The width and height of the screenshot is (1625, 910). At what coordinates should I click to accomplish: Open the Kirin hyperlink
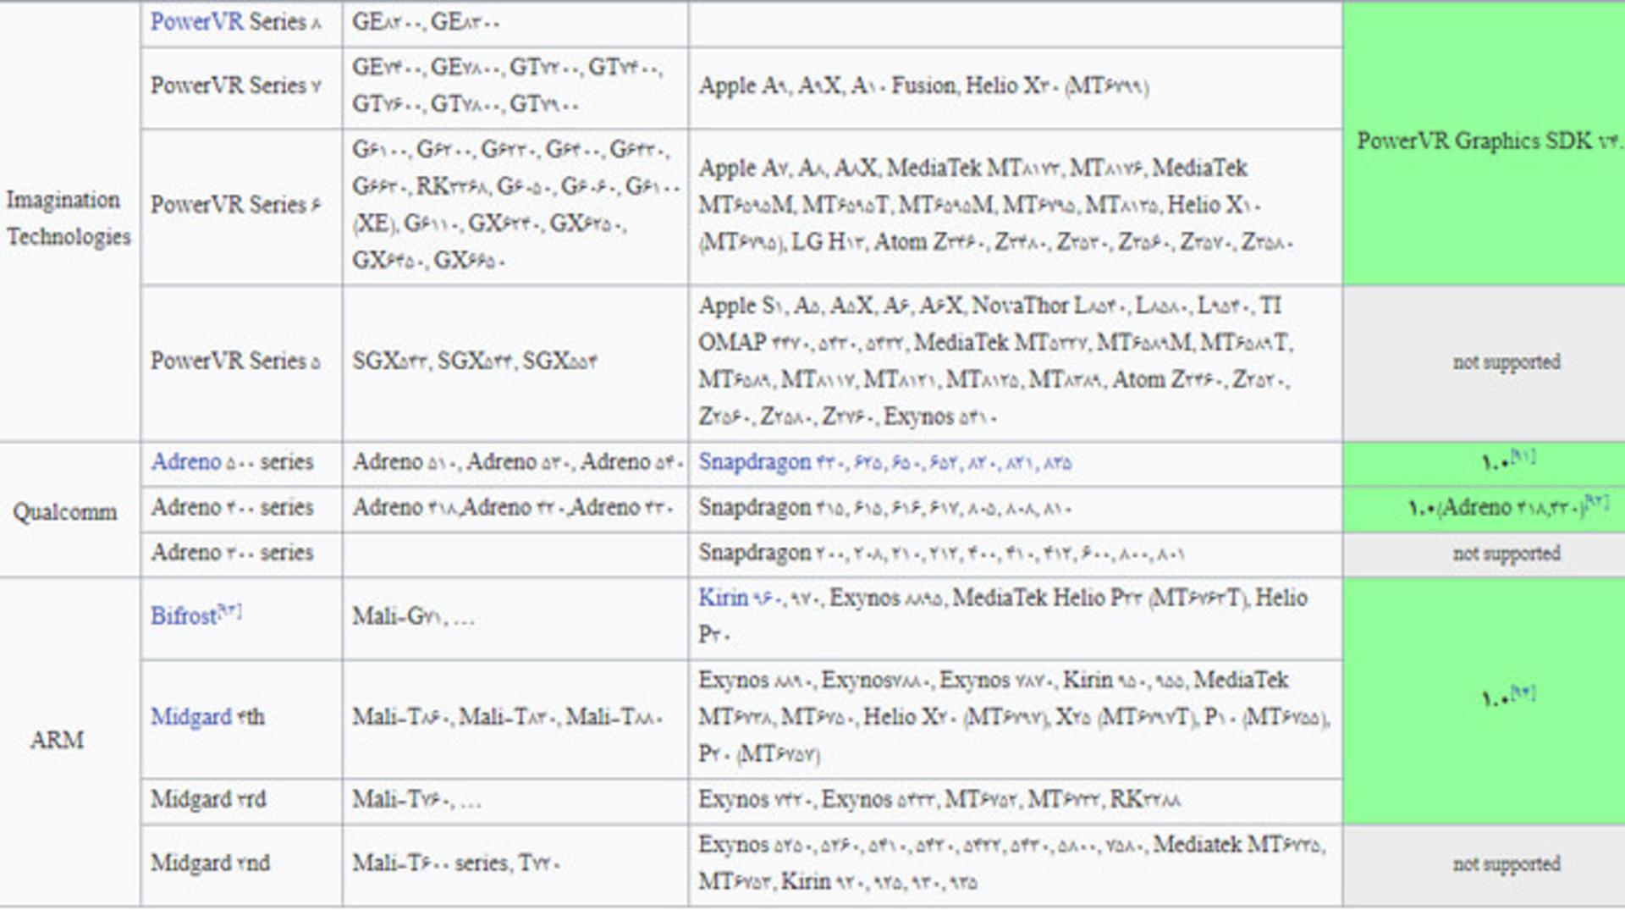point(723,598)
